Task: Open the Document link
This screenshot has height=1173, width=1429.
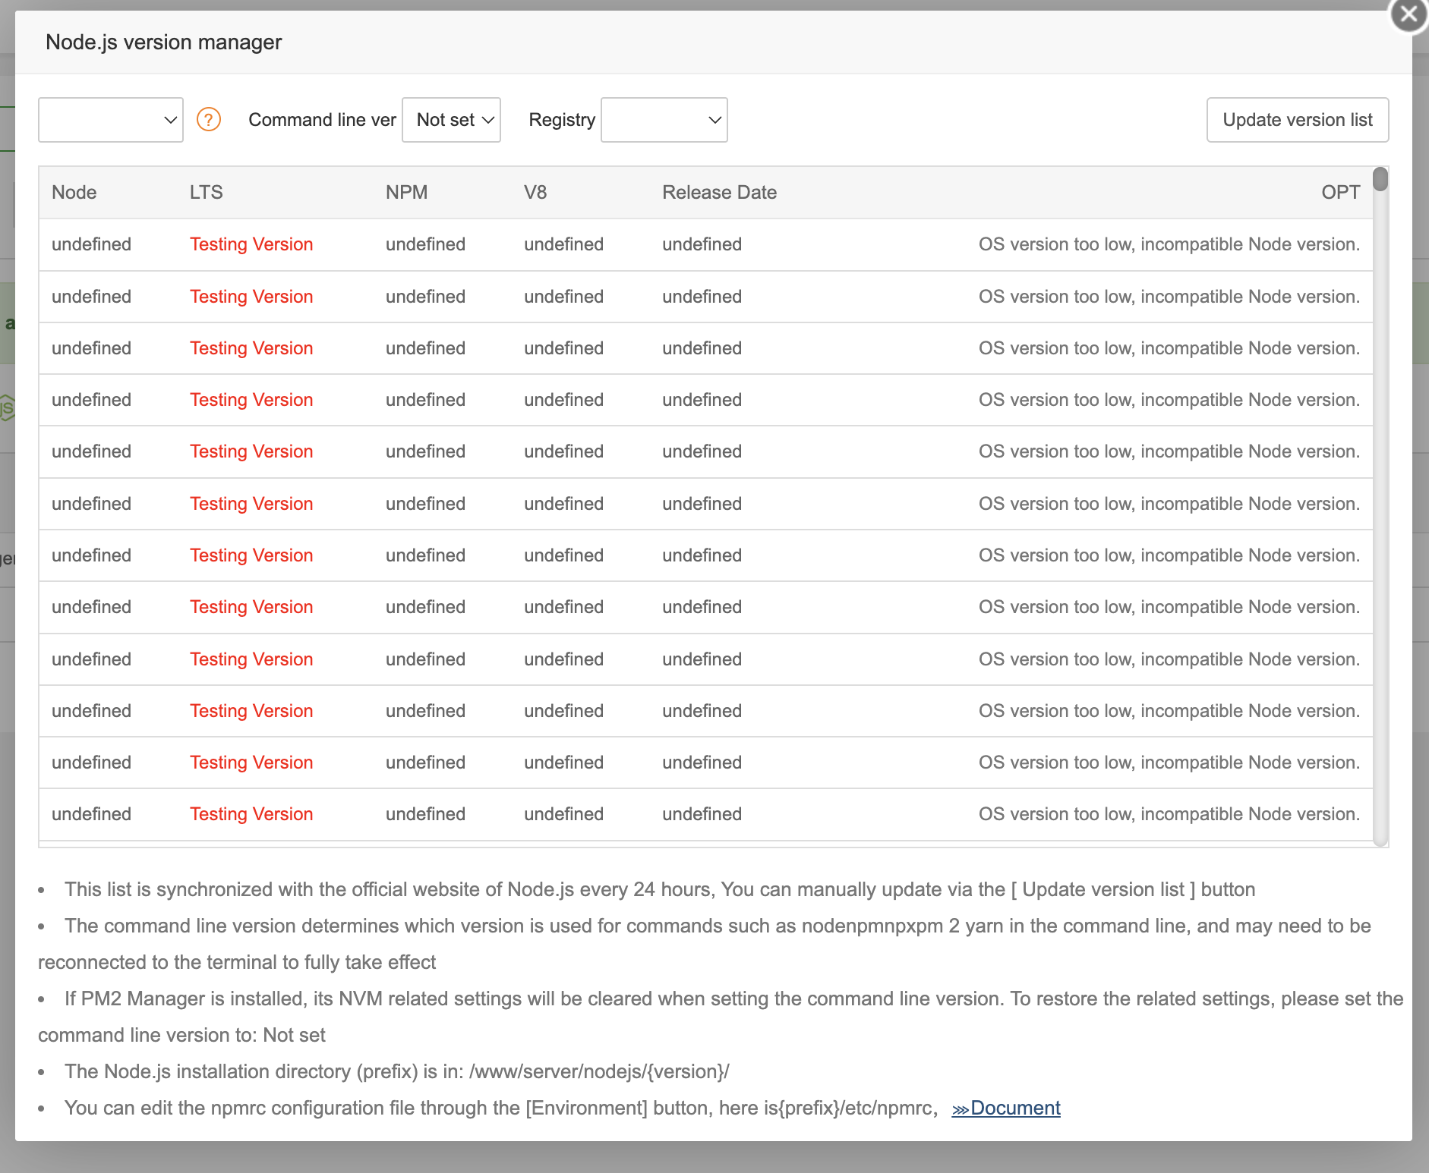Action: coord(1015,1109)
